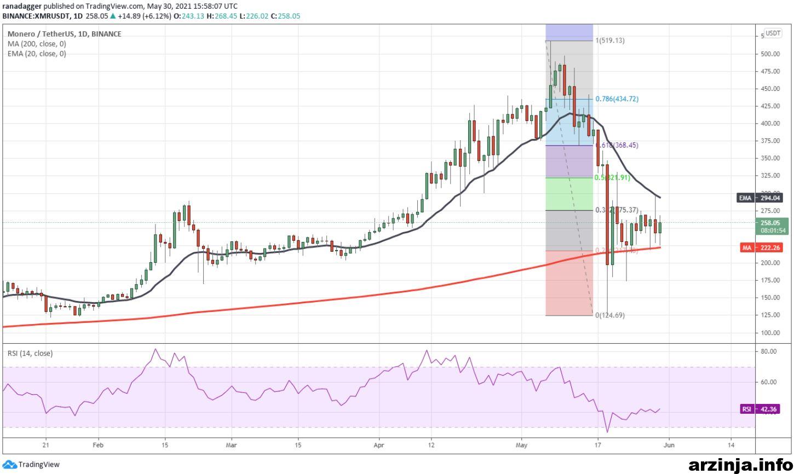The image size is (794, 474).
Task: Click the 175.00 price axis label
Action: [x=770, y=280]
